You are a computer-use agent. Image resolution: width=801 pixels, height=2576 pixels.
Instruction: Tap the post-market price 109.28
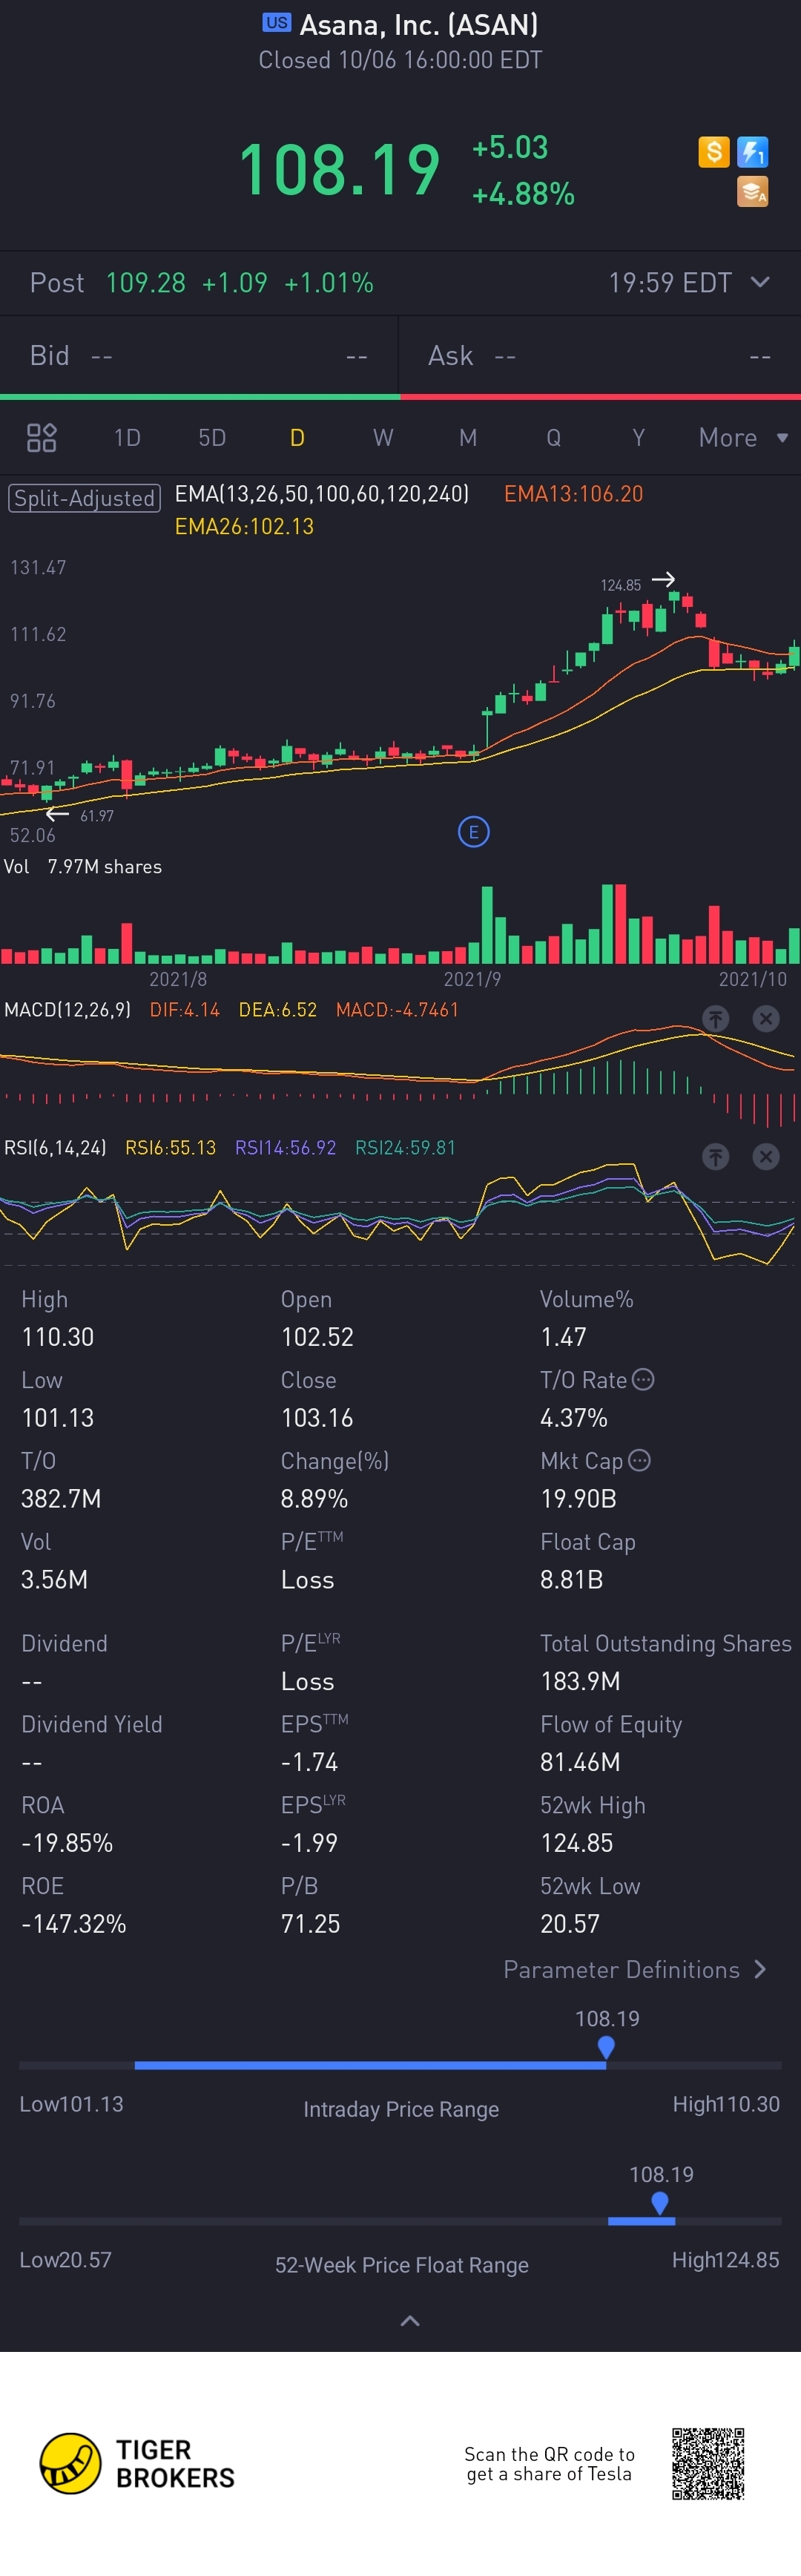pos(146,283)
